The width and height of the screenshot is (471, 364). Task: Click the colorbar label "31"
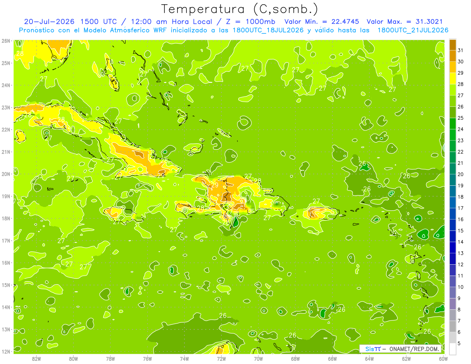click(461, 50)
